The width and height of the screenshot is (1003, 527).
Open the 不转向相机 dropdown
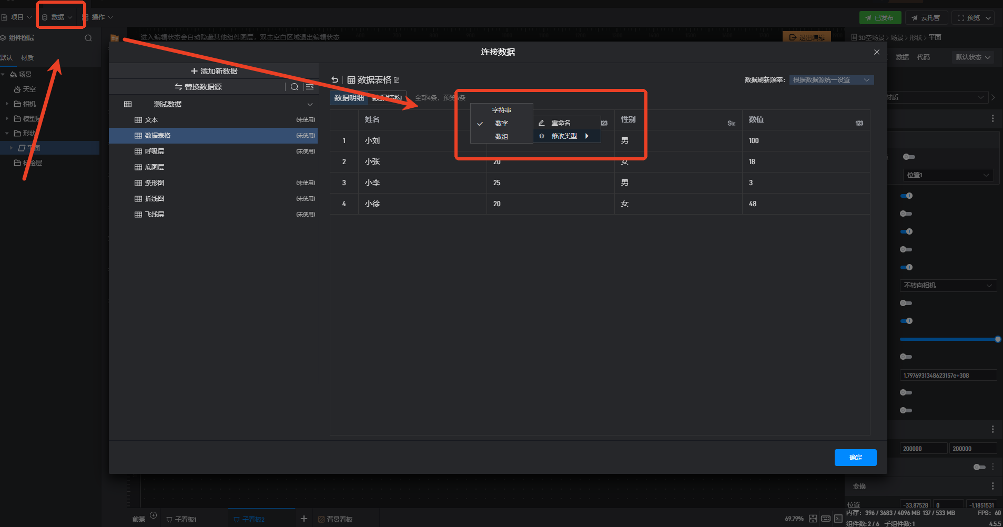[x=948, y=286]
